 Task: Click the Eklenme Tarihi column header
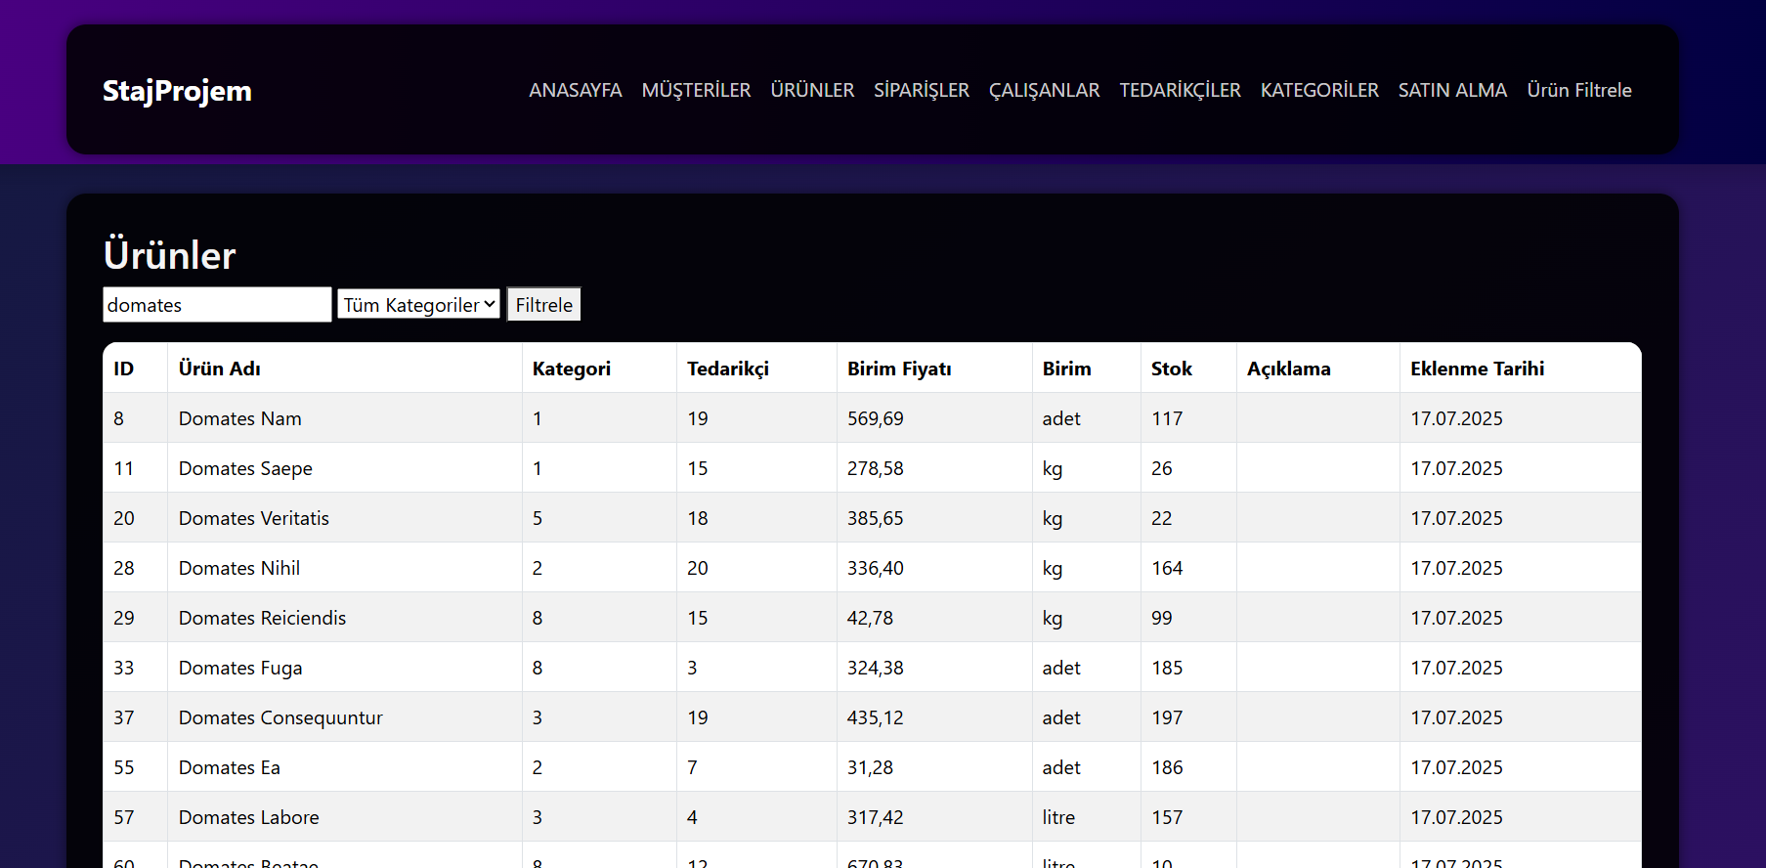pyautogui.click(x=1477, y=369)
